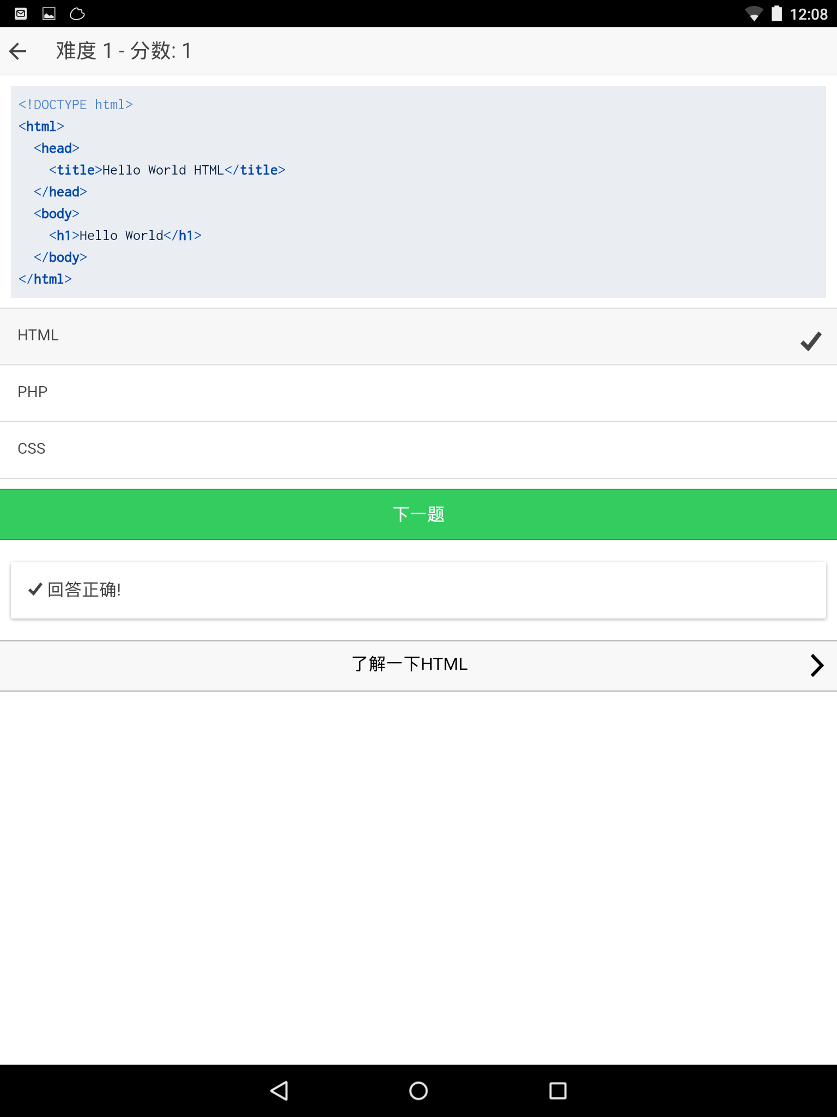This screenshot has width=837, height=1117.
Task: Click the 12:08 clock
Action: point(809,14)
